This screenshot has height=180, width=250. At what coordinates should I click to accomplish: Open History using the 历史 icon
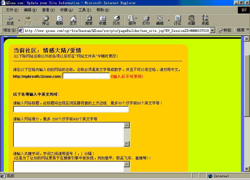coord(116,19)
